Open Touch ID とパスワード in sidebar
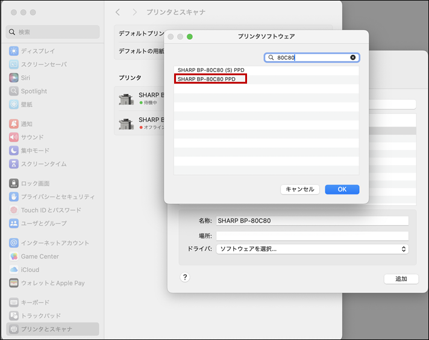Screen dimensions: 429x340 45,210
